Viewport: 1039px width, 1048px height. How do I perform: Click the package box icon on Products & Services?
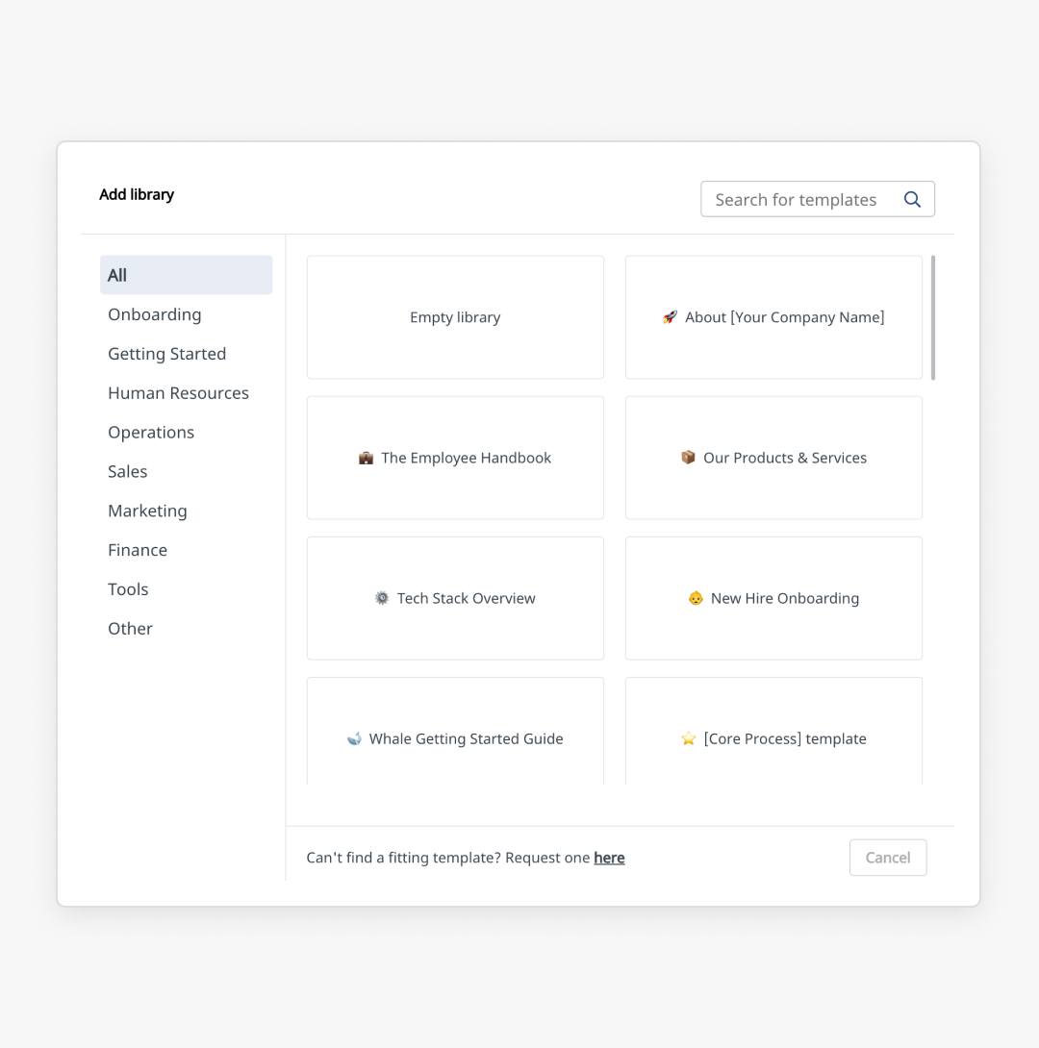[688, 457]
